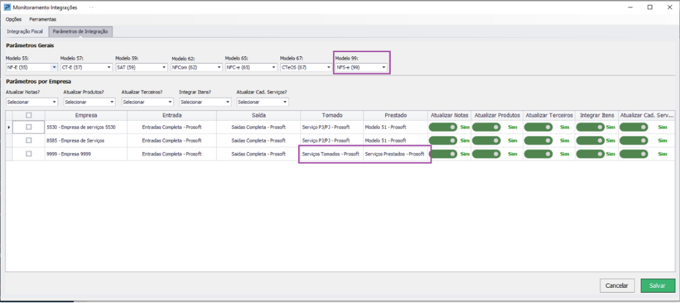This screenshot has width=680, height=303.
Task: Check the select-all checkbox in table header
Action: click(x=29, y=115)
